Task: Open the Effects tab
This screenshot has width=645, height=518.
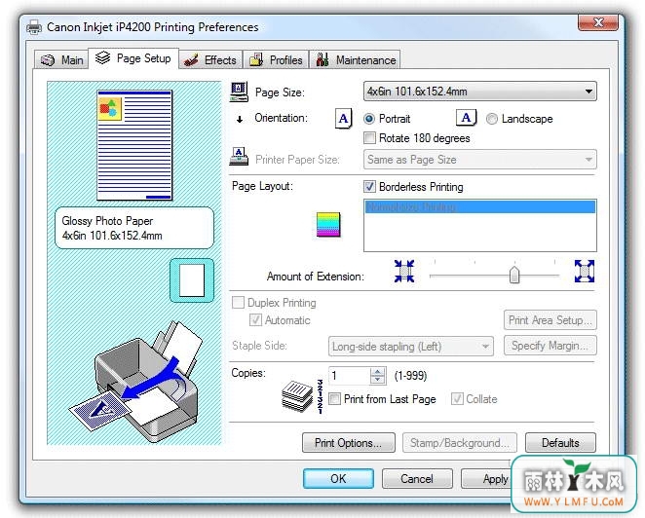Action: 210,60
